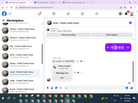React to the phone number attachment
Viewport: 138px width, 103px height.
[x=75, y=73]
